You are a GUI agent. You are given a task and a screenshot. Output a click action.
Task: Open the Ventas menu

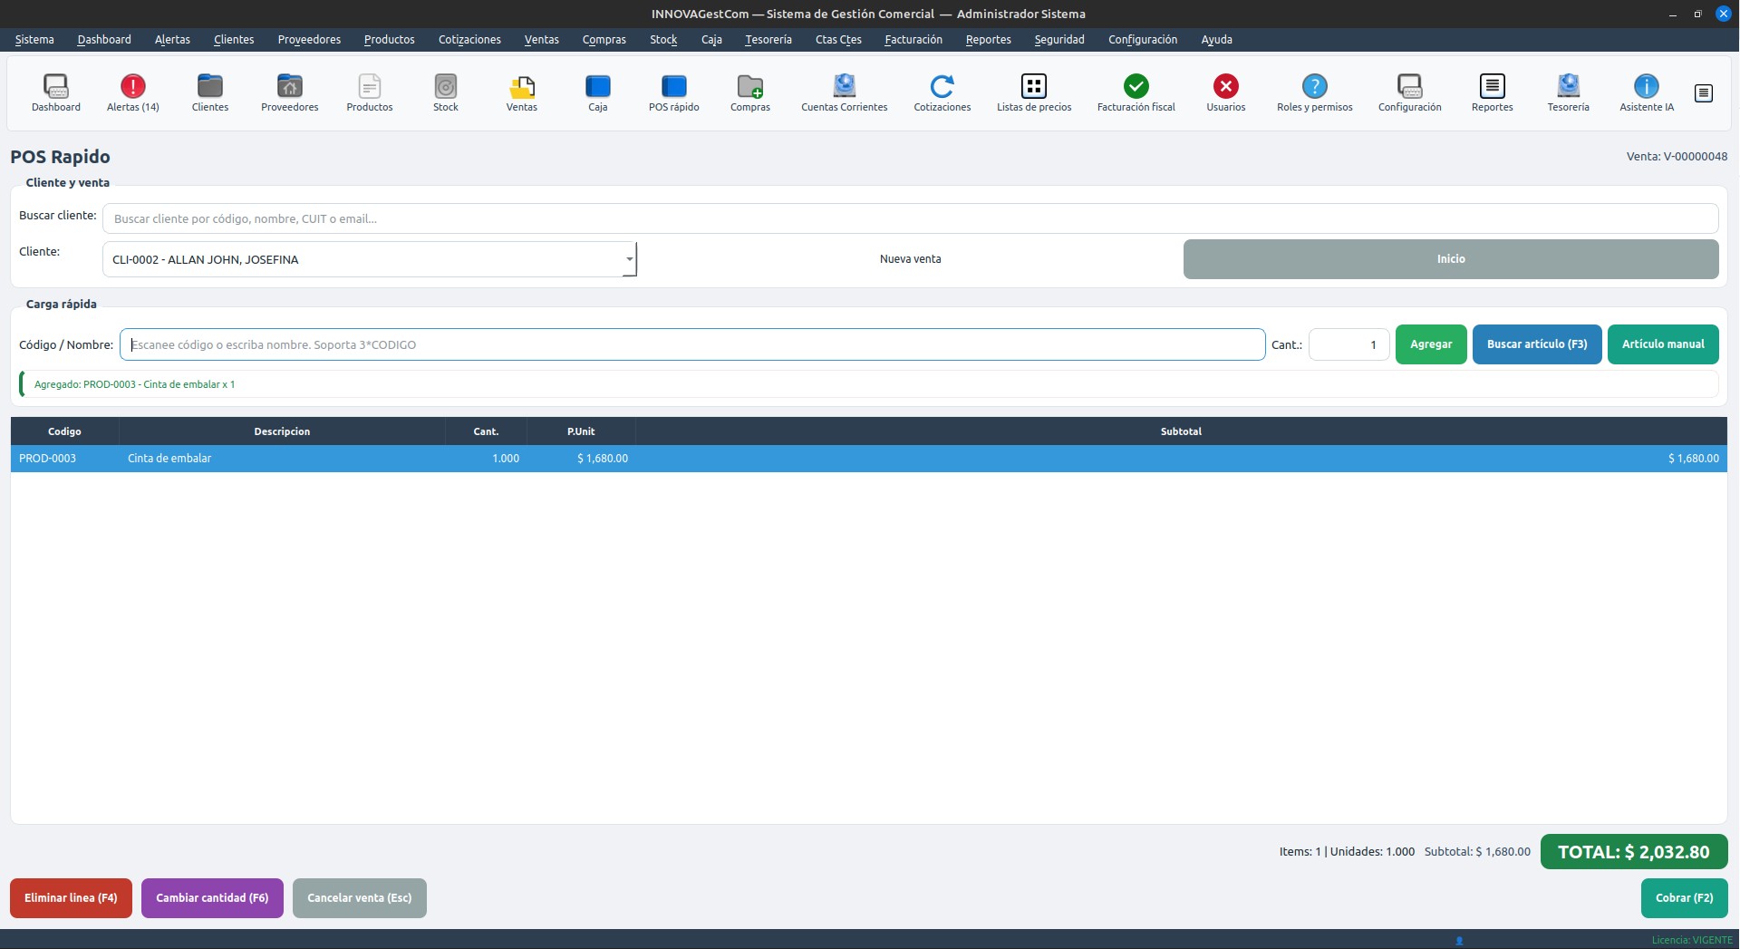tap(541, 40)
